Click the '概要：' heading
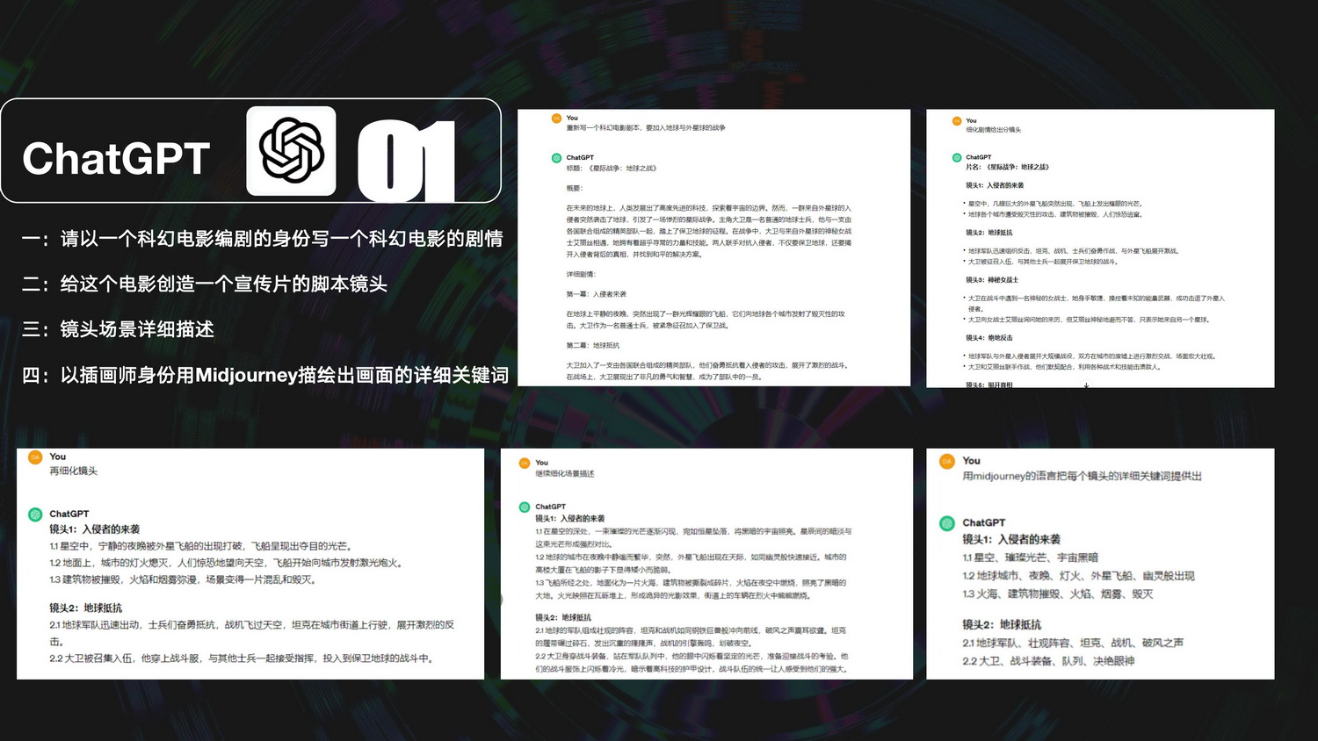The height and width of the screenshot is (741, 1318). (575, 188)
